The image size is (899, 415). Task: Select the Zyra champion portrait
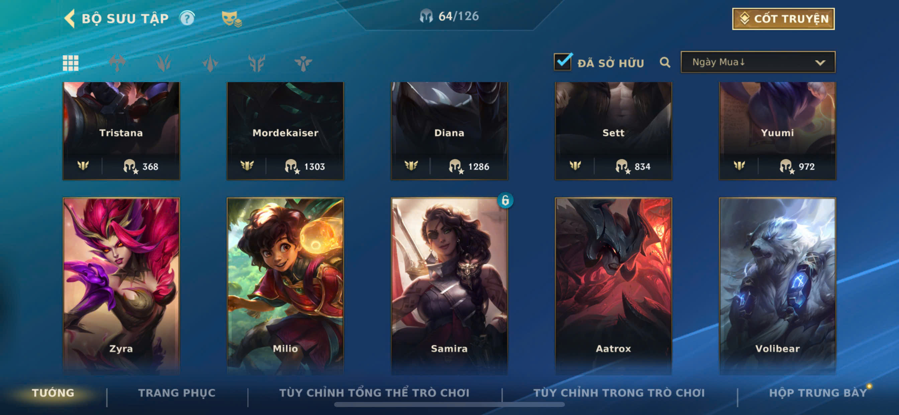click(121, 286)
